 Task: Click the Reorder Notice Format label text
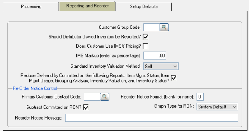coord(157,97)
